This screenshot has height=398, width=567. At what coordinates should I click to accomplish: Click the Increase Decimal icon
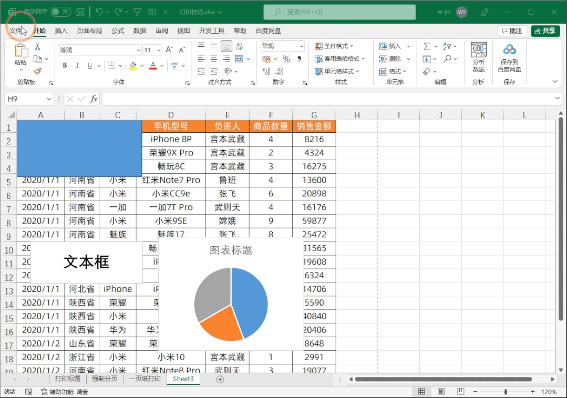coord(266,71)
